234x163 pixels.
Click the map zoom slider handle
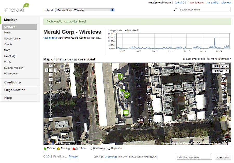coord(51,85)
